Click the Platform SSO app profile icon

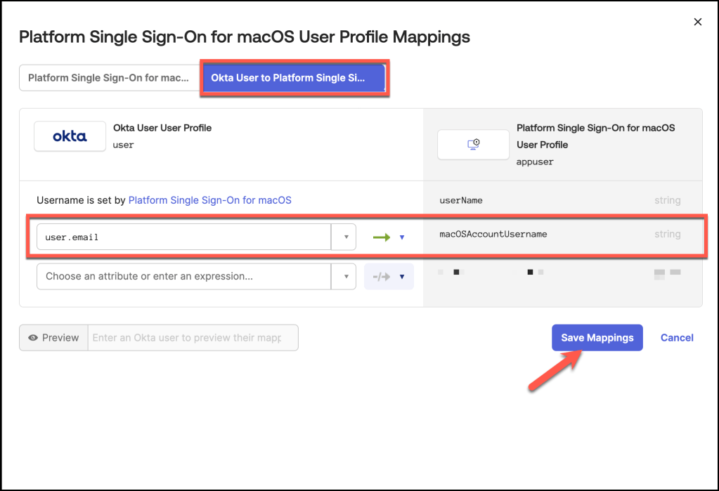tap(473, 145)
